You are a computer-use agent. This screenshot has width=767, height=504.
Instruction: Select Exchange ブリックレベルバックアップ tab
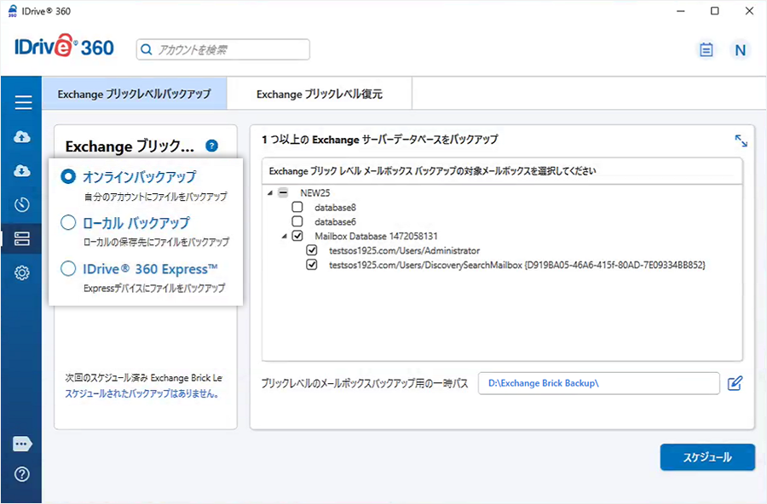tap(134, 94)
